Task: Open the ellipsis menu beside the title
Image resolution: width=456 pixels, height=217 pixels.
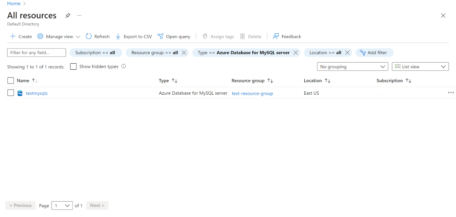Action: pyautogui.click(x=79, y=15)
